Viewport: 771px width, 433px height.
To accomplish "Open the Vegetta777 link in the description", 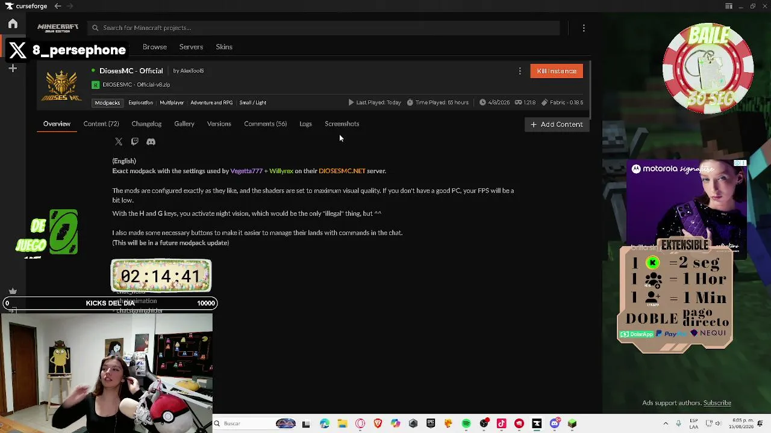I will 246,171.
